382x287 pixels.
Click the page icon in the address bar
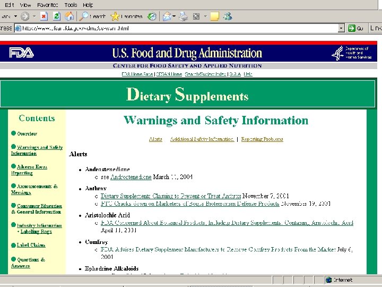[18, 28]
